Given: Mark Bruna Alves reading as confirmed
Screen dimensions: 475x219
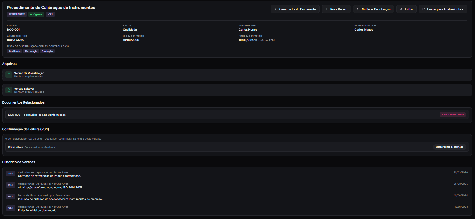Looking at the screenshot, I should pyautogui.click(x=449, y=147).
